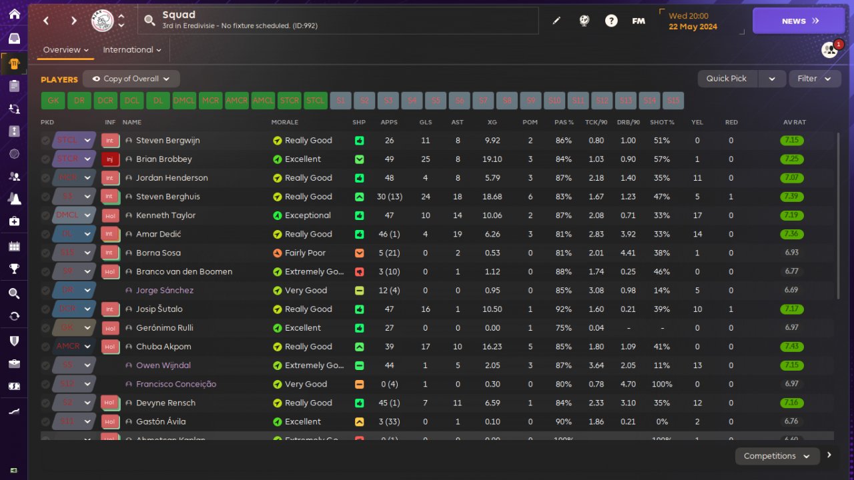The image size is (854, 480).
Task: Open the shield icon in sidebar
Action: coord(14,341)
